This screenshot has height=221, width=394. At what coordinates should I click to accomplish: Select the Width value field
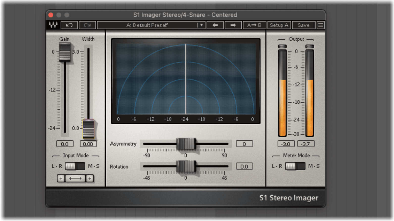[x=88, y=144]
